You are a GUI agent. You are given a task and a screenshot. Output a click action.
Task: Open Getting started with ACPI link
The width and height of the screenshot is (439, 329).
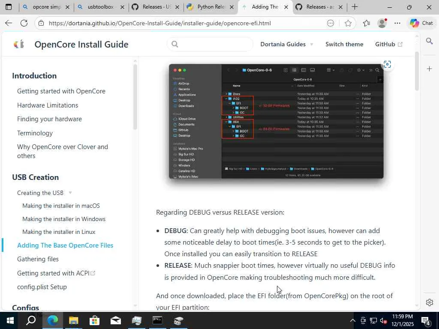(56, 273)
